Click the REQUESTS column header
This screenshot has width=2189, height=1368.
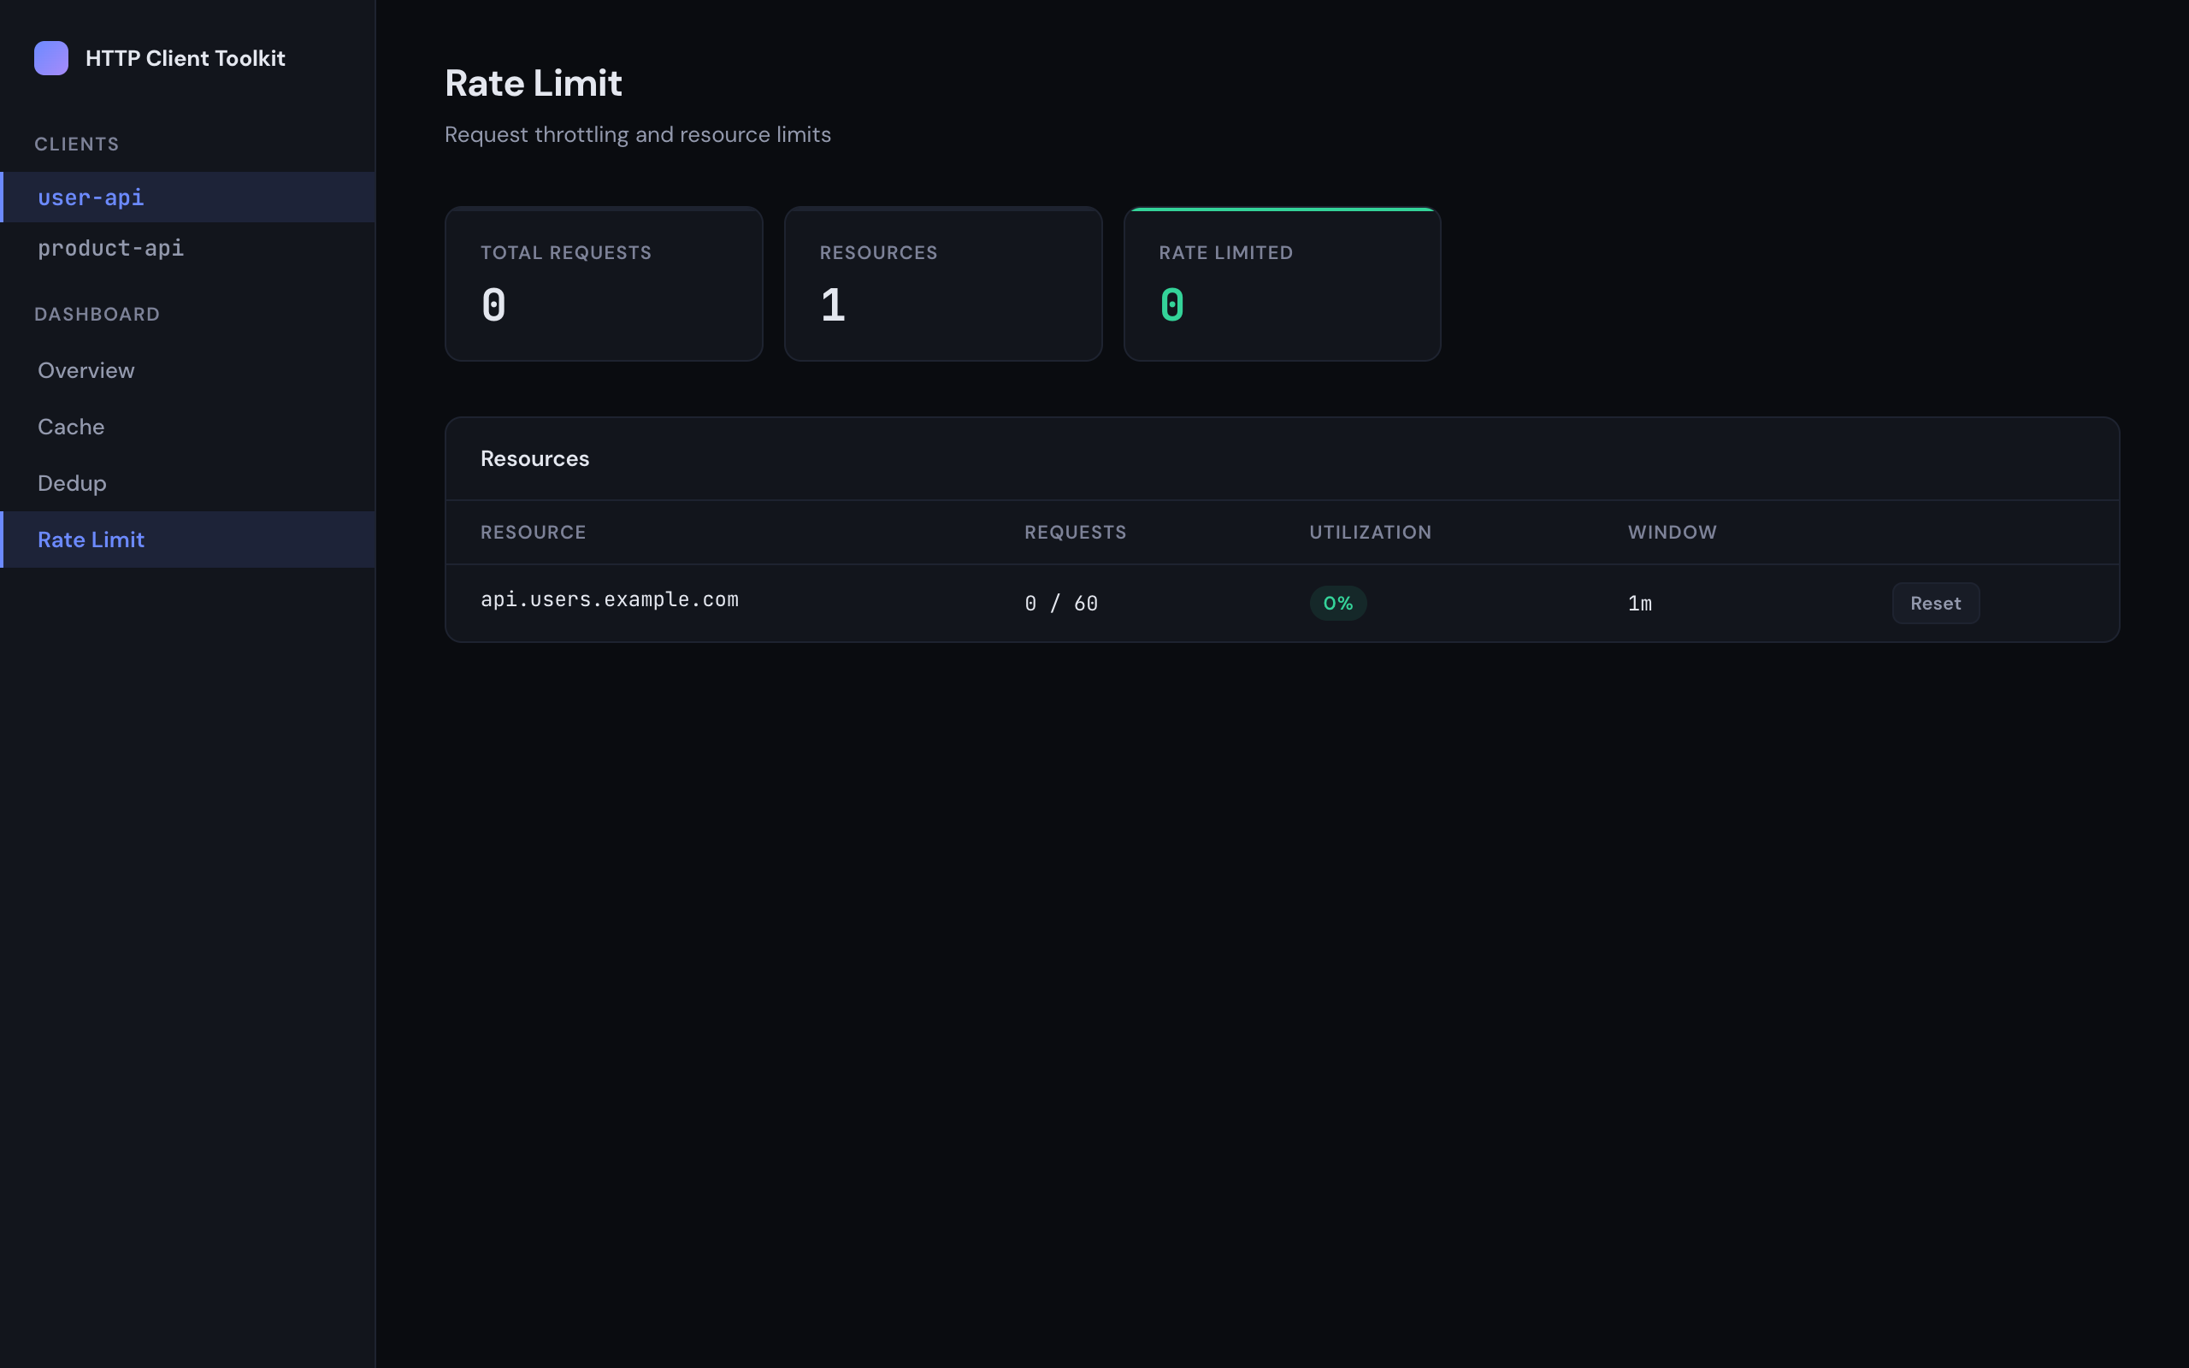[x=1076, y=532]
